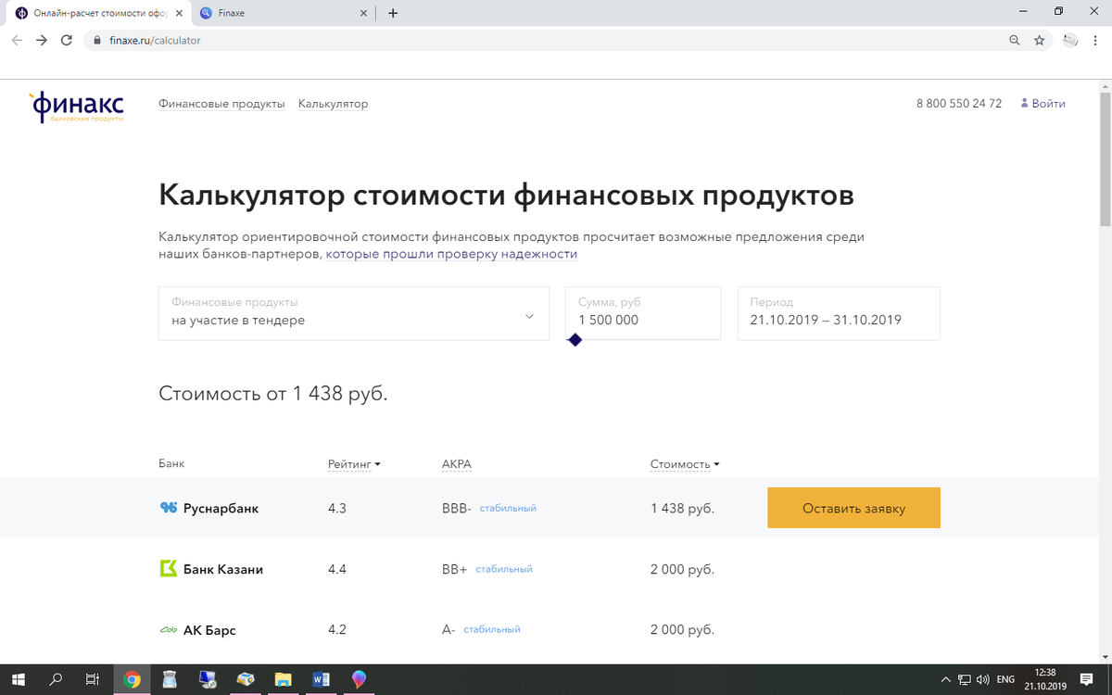Open Калькулятор nav item
1112x695 pixels.
334,104
